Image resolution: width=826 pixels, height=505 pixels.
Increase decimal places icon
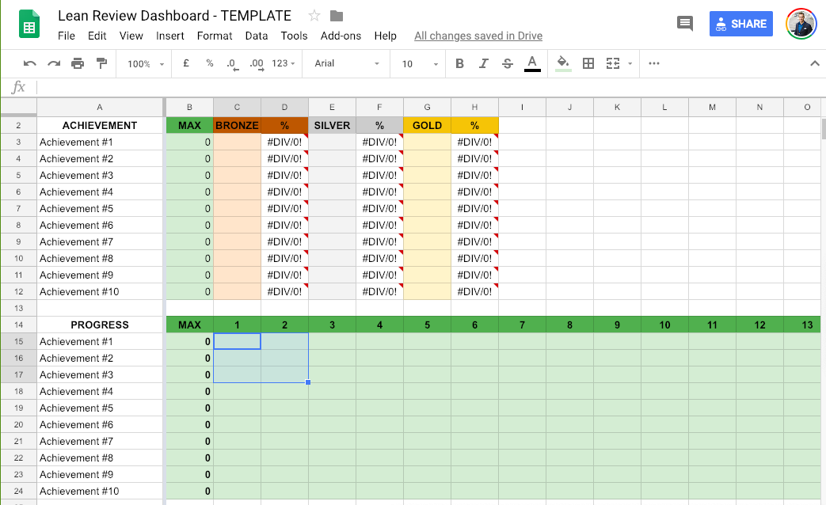257,64
